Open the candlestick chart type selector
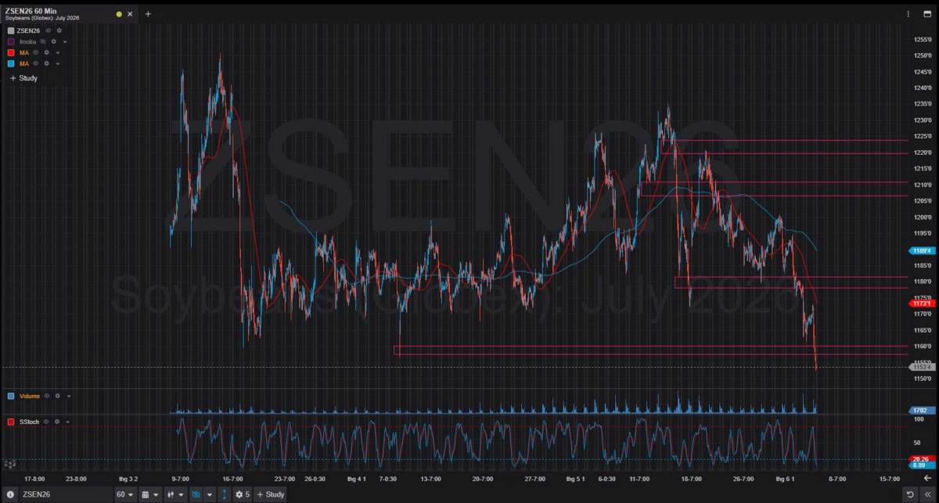This screenshot has height=503, width=939. point(171,494)
